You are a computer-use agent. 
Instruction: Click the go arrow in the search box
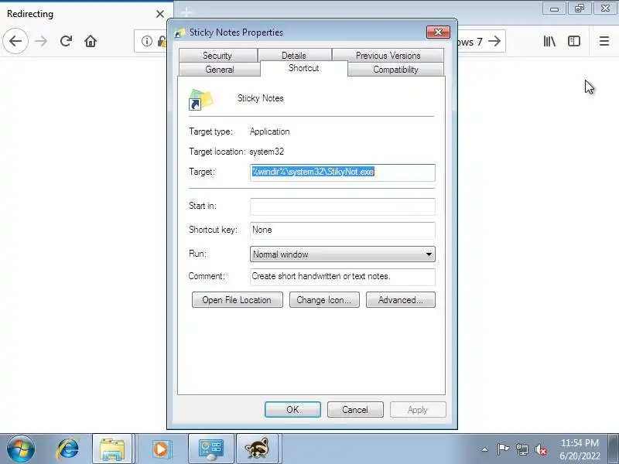click(x=494, y=41)
